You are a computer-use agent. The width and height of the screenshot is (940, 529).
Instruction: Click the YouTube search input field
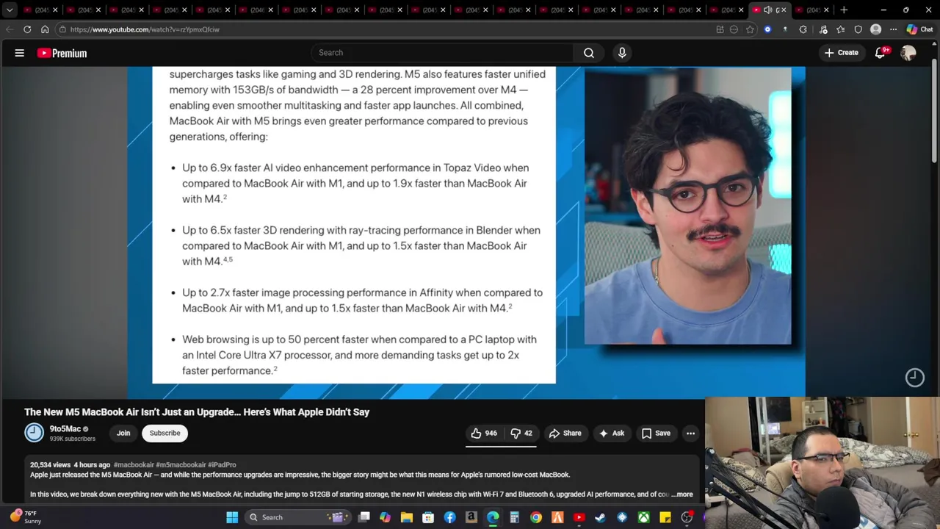[443, 53]
